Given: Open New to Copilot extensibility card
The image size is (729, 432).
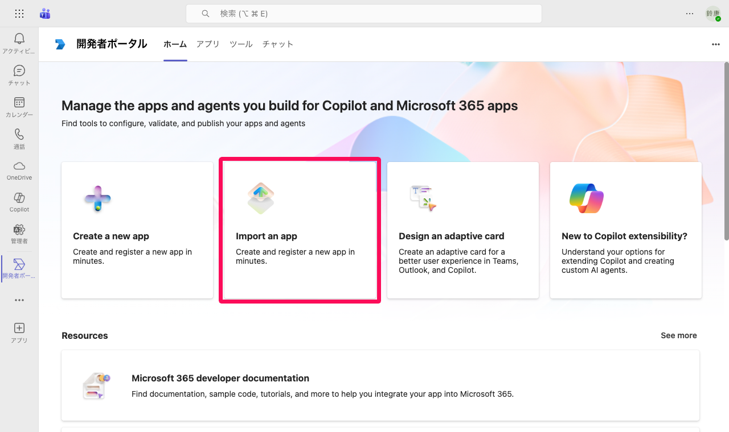Looking at the screenshot, I should pos(626,230).
